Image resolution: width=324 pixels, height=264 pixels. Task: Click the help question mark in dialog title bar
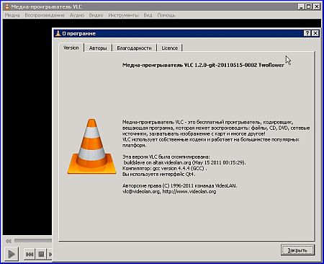307,33
